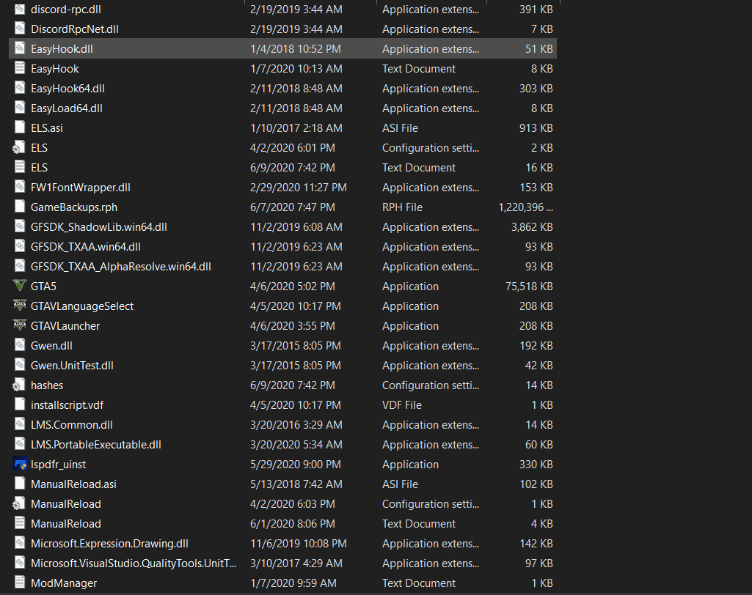Screen dimensions: 752x595
Task: Click the date 11/6/2019 10:08 PM
Action: pyautogui.click(x=299, y=544)
